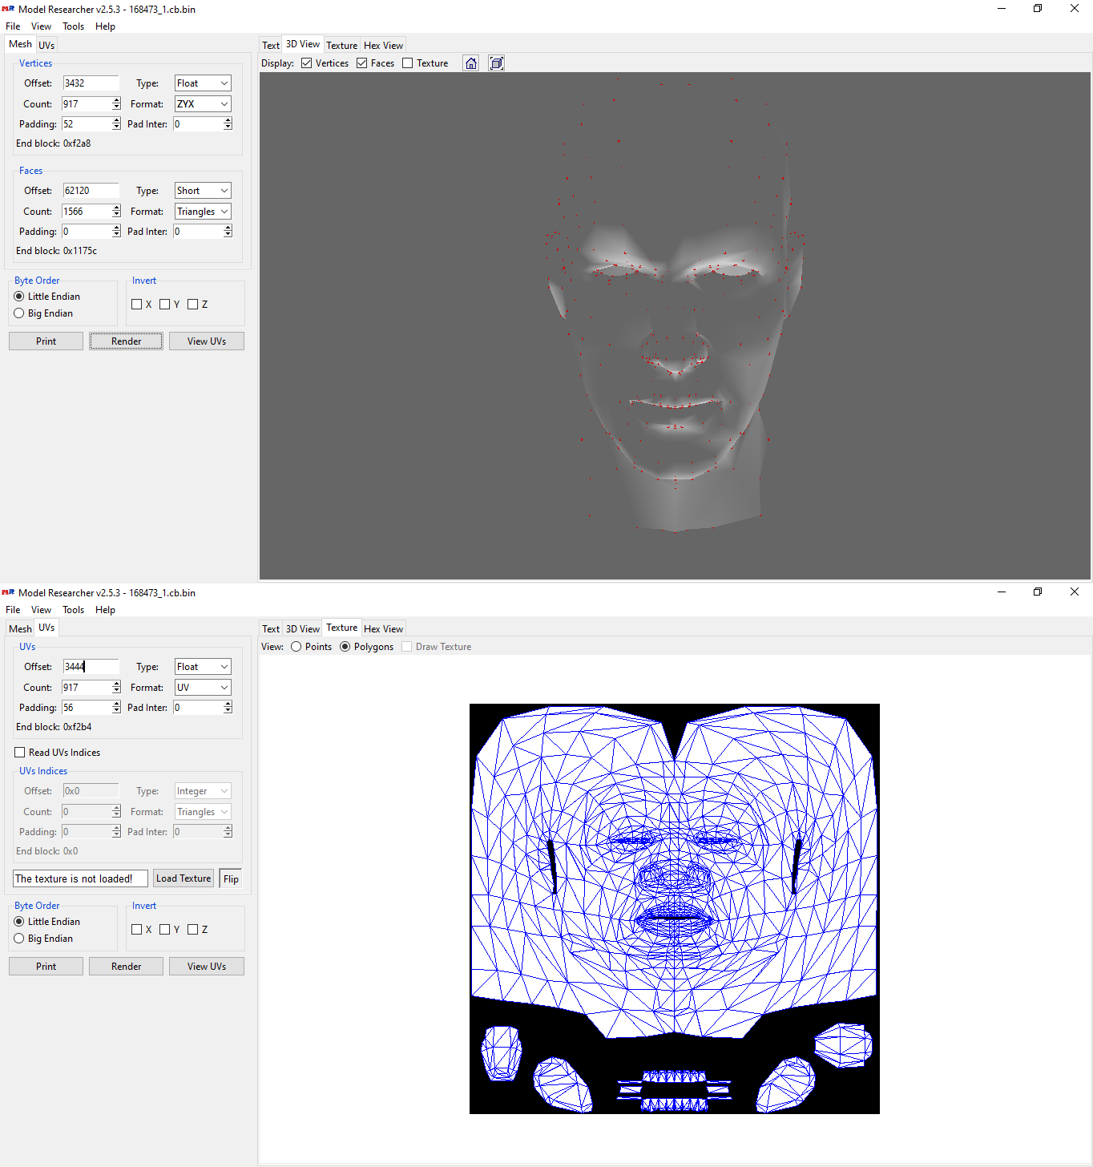The image size is (1093, 1167).
Task: Check Invert X in the bottom window
Action: 136,930
